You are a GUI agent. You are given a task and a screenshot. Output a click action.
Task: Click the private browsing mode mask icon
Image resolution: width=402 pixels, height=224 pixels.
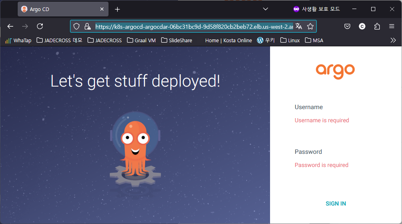coord(296,9)
